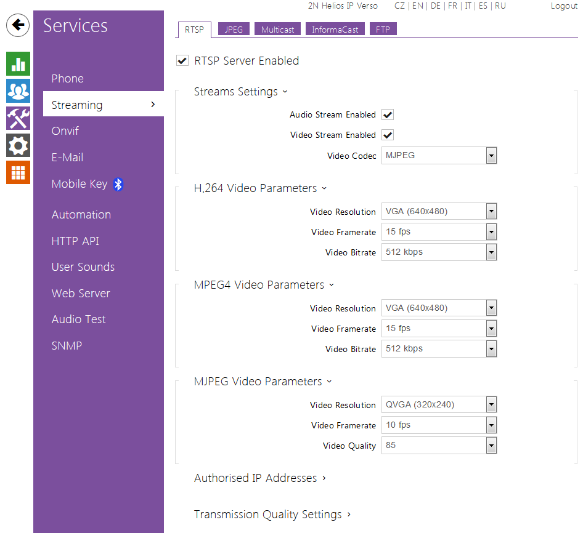Click the back arrow icon
Screen dimensions: 583x533
pyautogui.click(x=18, y=25)
